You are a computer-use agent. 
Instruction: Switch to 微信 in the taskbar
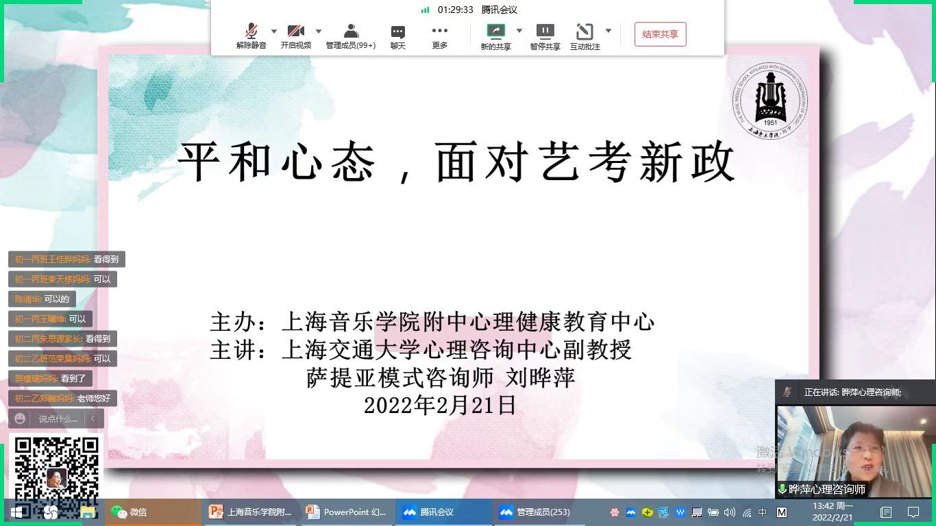[153, 512]
